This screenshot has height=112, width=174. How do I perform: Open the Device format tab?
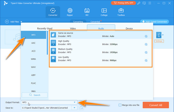[x=129, y=28]
